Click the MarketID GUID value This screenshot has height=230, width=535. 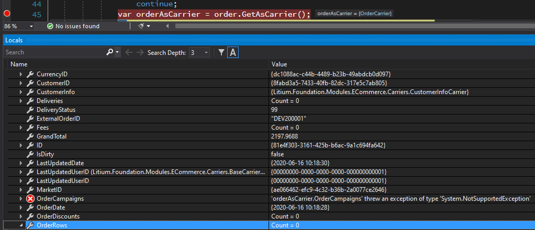tap(329, 189)
